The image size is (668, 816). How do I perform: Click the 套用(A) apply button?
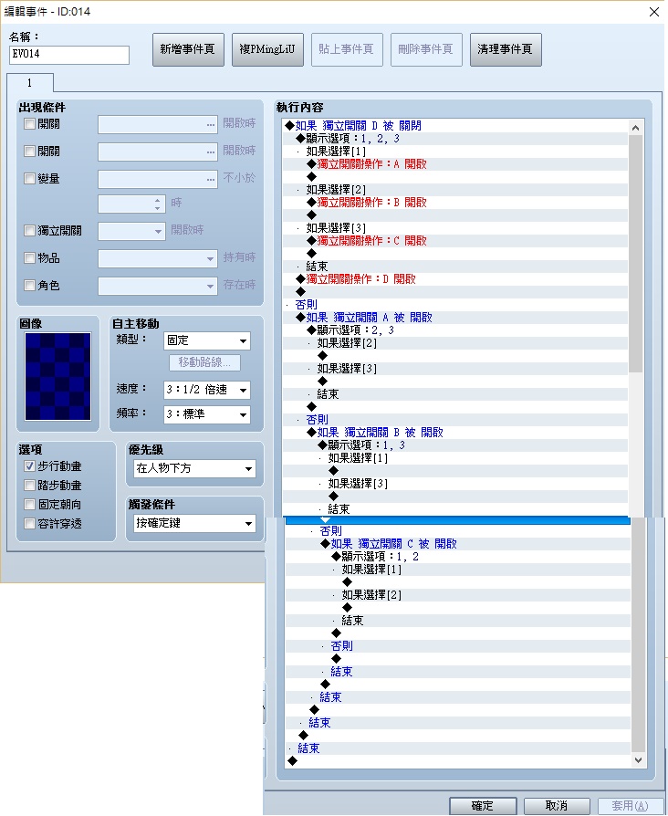[630, 806]
